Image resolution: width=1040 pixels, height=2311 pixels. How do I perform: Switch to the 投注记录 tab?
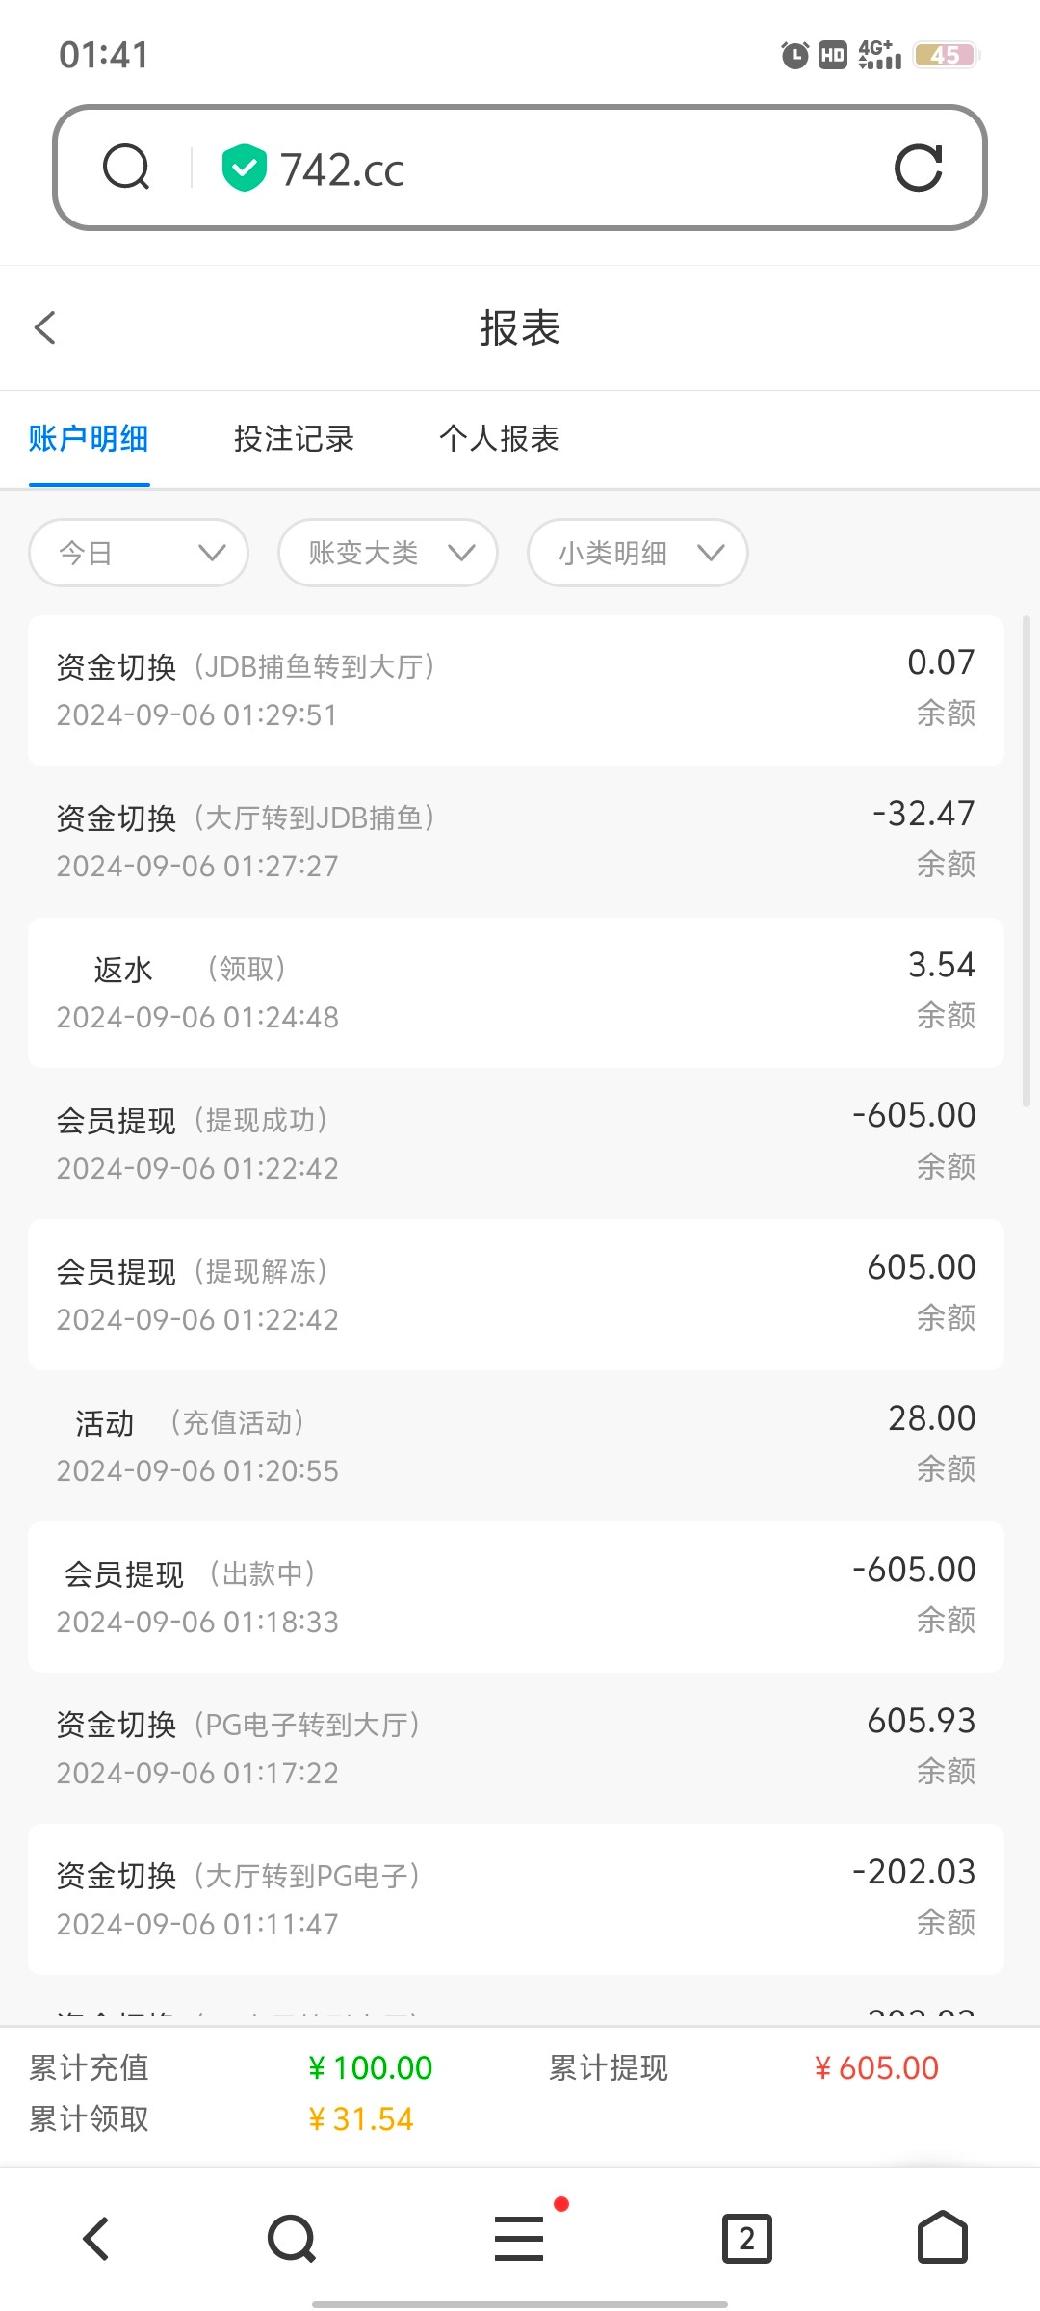[x=294, y=439]
